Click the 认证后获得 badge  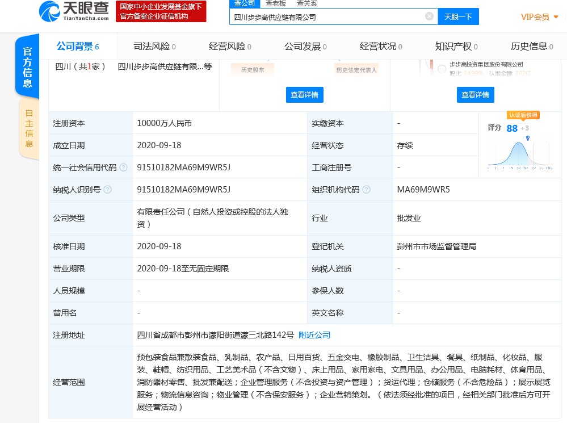coord(523,115)
